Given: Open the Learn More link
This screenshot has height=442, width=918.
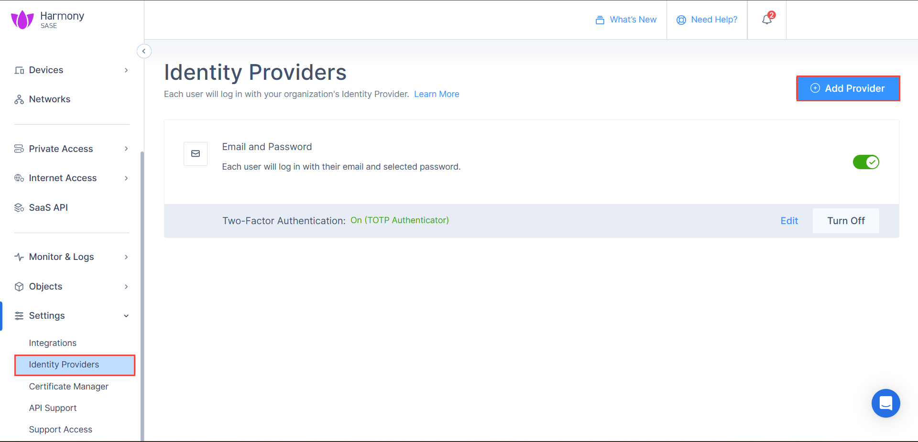Looking at the screenshot, I should click(x=436, y=94).
